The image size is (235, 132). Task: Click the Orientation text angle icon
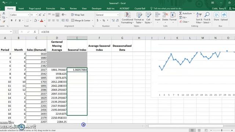63,15
